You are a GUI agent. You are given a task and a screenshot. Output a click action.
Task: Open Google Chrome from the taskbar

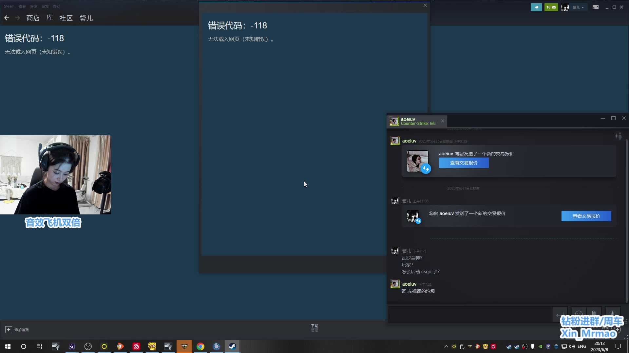200,346
